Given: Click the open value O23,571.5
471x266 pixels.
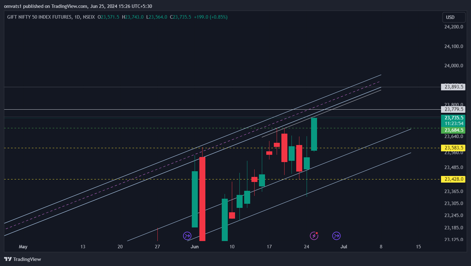Looking at the screenshot, I should coord(108,17).
